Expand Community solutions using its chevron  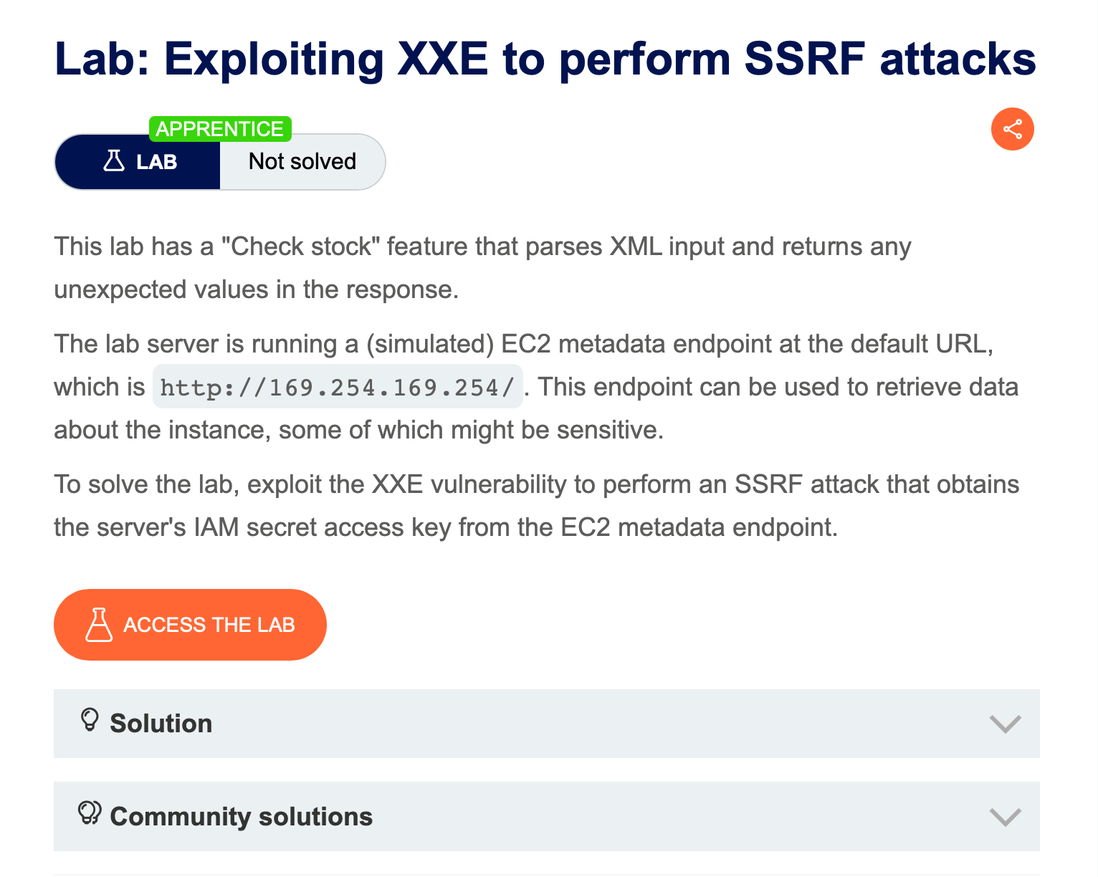1005,817
